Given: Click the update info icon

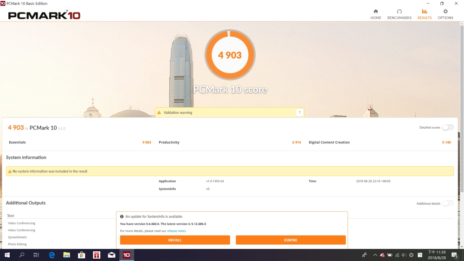Looking at the screenshot, I should 122,216.
